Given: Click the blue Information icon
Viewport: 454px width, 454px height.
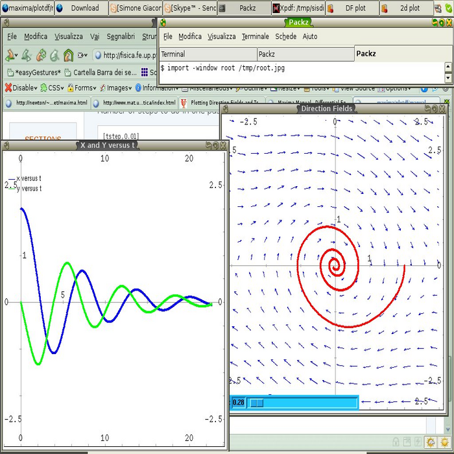Looking at the screenshot, I should click(138, 88).
